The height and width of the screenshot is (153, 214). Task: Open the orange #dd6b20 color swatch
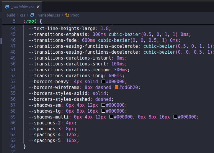[x=117, y=87]
